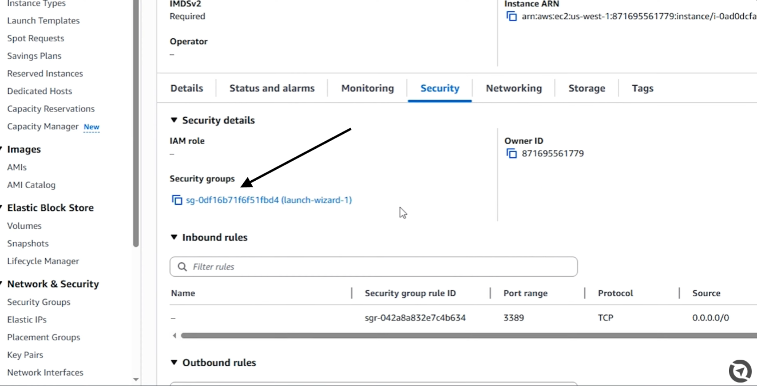
Task: Select rule ID sgr-042a8a832e7c4b634
Action: click(415, 318)
